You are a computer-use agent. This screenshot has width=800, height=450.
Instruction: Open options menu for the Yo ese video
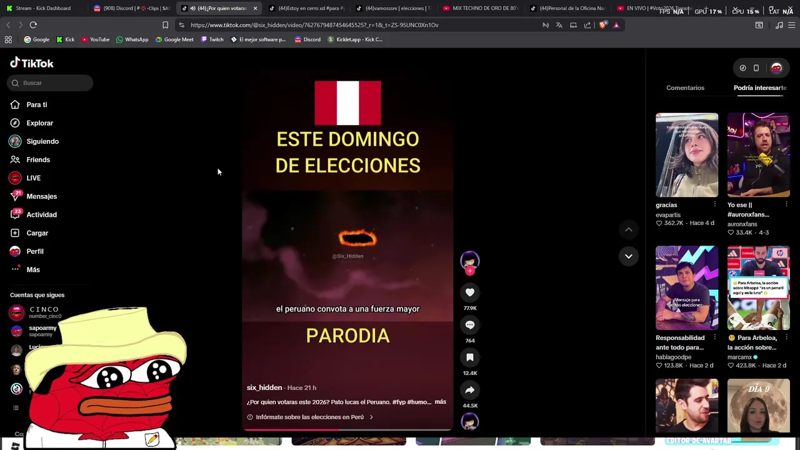(x=786, y=204)
